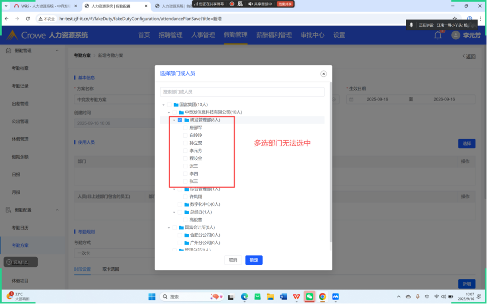Click the dialog's vertical scrollbar
Screen dimensions: 487x304
click(x=331, y=161)
